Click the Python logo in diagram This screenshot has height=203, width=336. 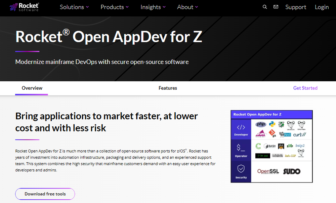(272, 124)
